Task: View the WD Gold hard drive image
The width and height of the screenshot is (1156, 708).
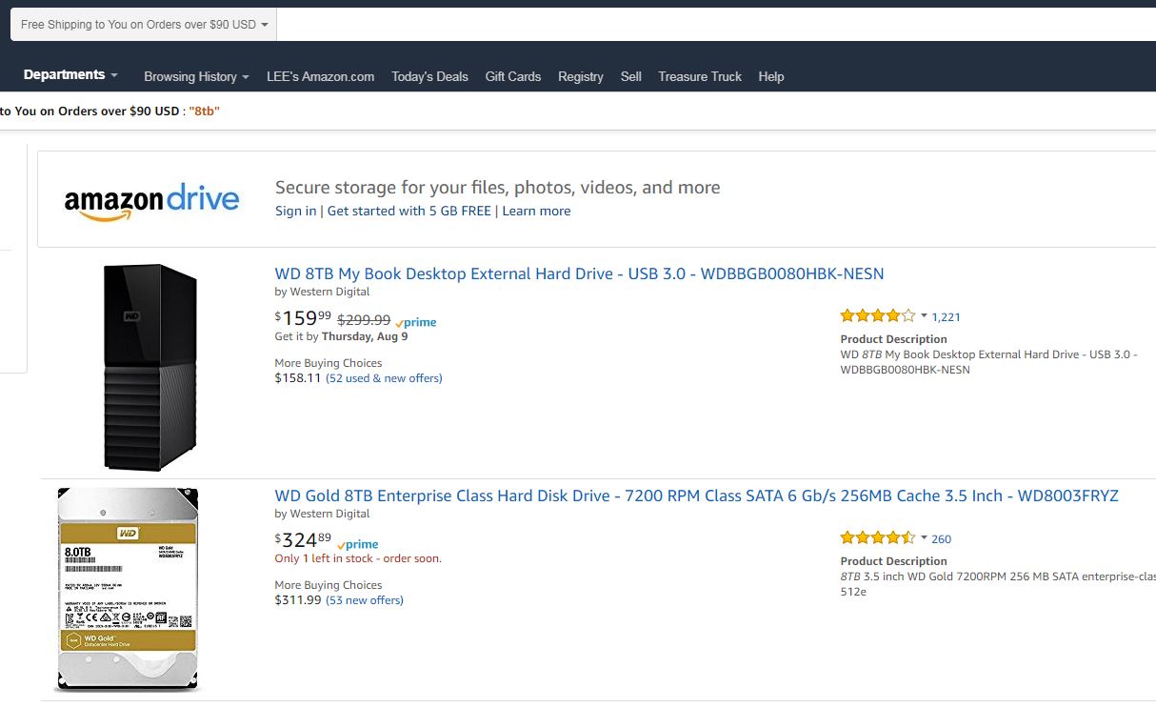Action: coord(128,590)
